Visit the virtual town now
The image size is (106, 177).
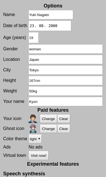[39, 155]
